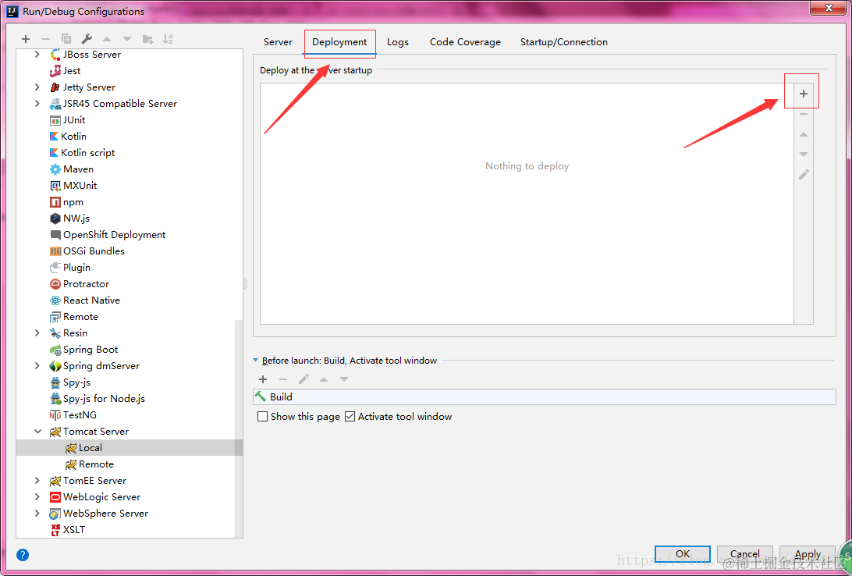Add a new configuration with the plus icon
852x576 pixels.
pos(26,39)
